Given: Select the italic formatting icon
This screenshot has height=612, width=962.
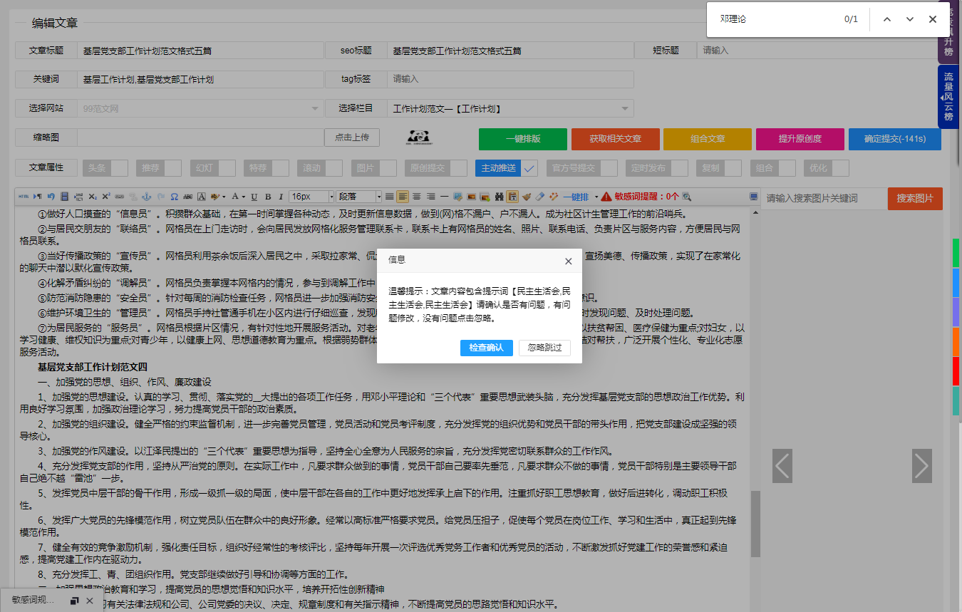Looking at the screenshot, I should coord(279,197).
